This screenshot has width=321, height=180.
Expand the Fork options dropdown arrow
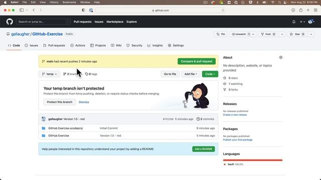tap(282, 34)
